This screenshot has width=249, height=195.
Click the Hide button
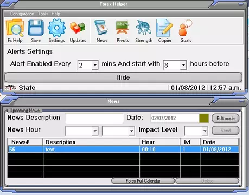pyautogui.click(x=123, y=77)
